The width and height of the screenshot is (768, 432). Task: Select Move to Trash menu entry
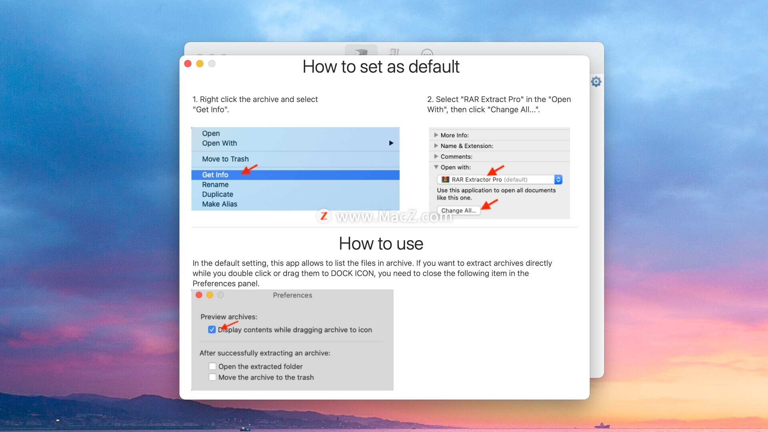(225, 159)
